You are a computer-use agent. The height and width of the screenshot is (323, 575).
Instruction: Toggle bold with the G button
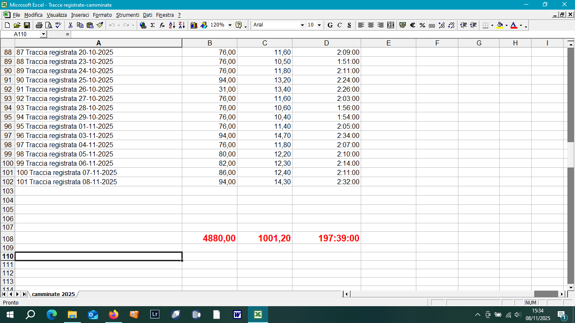click(x=330, y=25)
